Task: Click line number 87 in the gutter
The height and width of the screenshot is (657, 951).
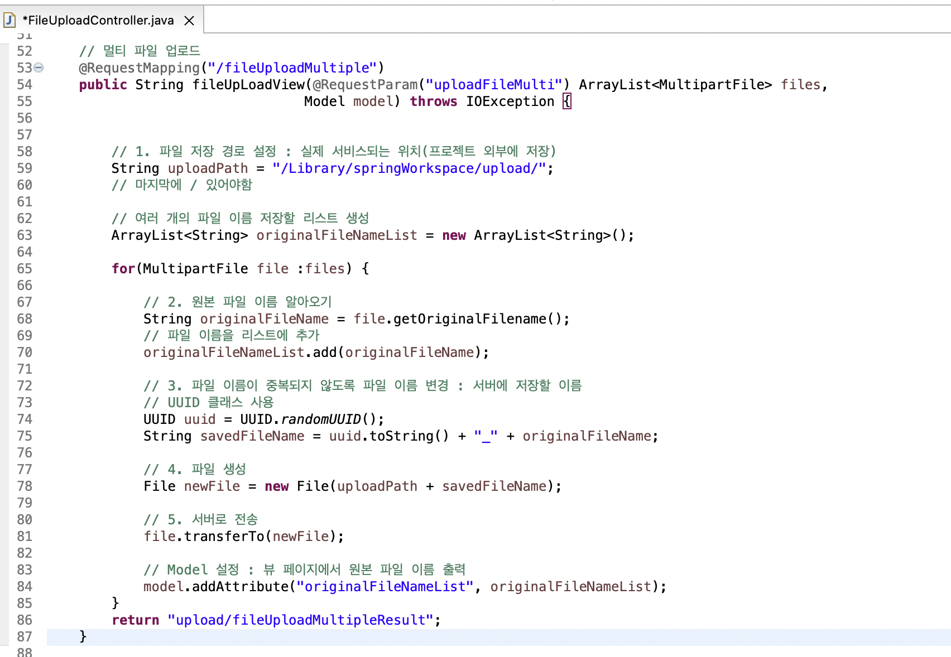Action: 23,636
